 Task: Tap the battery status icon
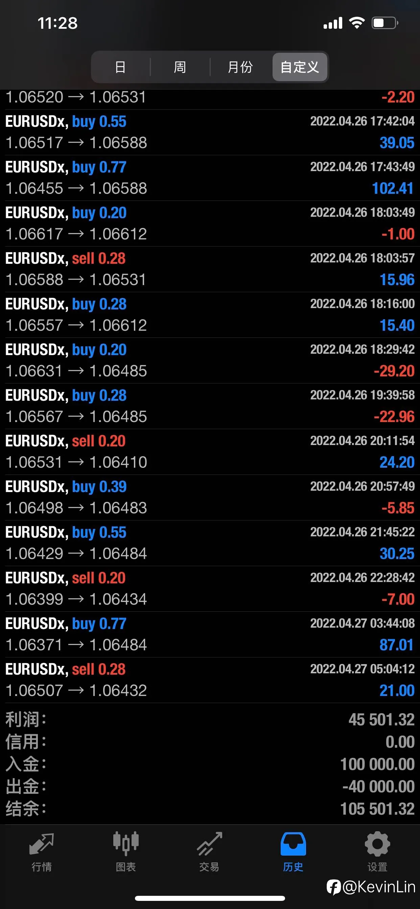click(385, 23)
